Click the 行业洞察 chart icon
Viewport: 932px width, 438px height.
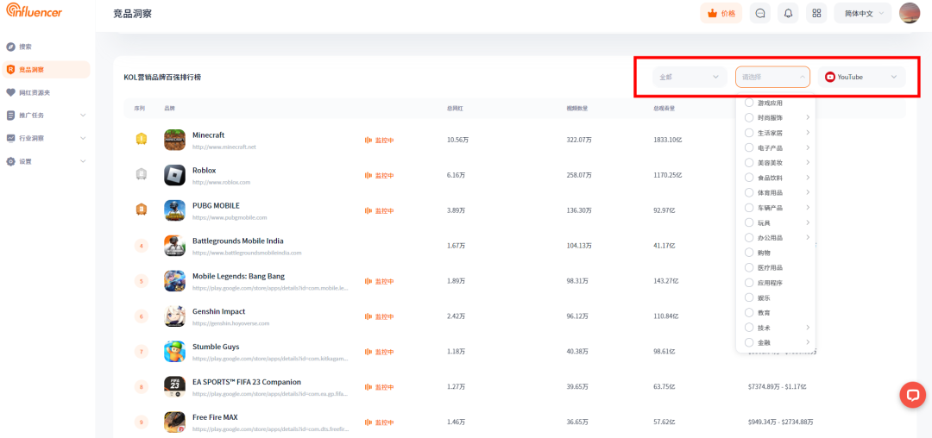click(10, 138)
